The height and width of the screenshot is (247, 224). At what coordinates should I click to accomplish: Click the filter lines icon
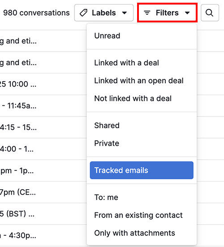tap(147, 13)
